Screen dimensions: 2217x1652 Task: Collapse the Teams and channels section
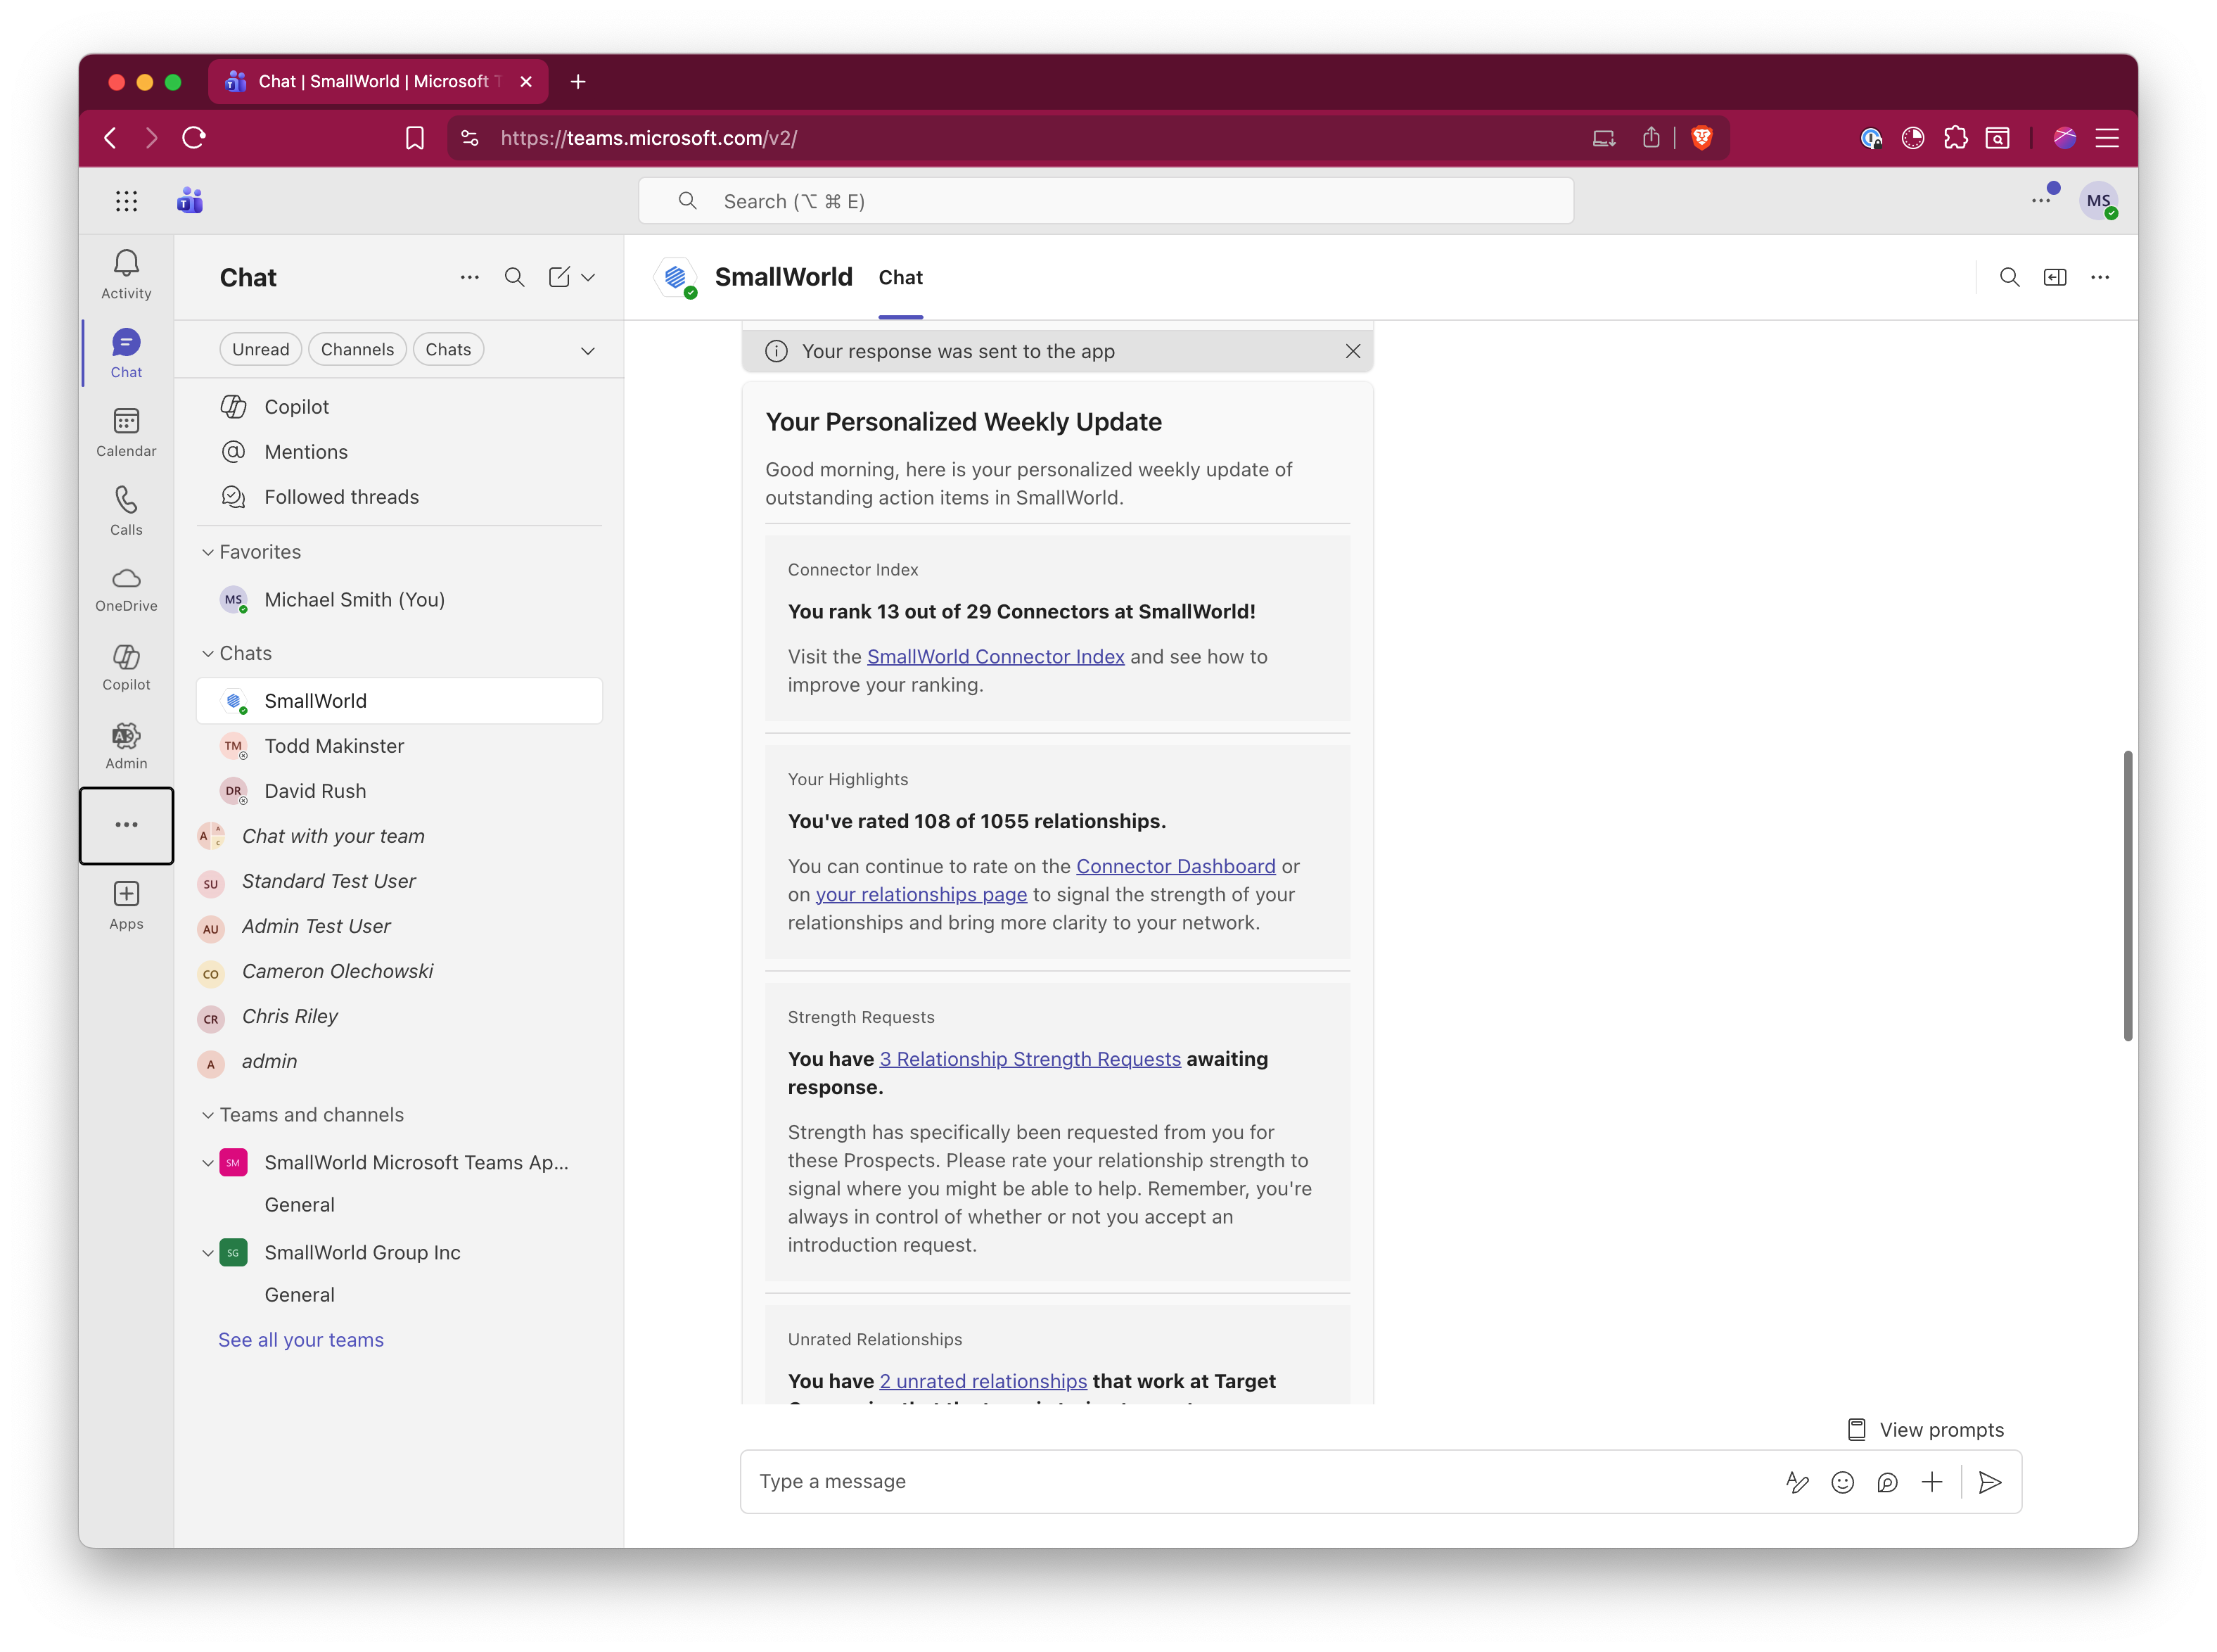tap(208, 1115)
